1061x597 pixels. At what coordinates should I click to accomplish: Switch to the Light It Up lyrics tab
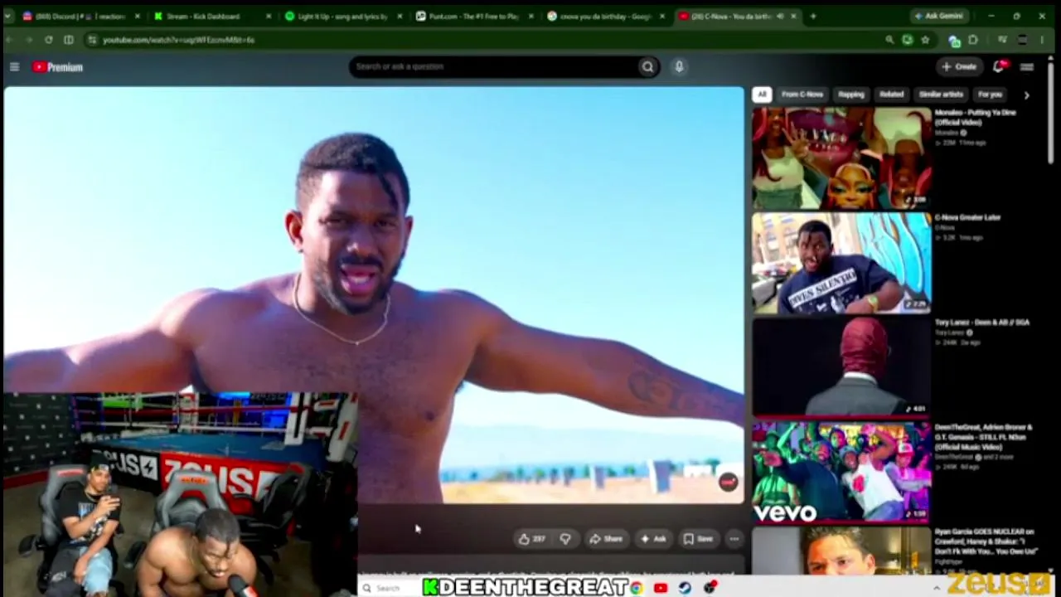pyautogui.click(x=342, y=16)
